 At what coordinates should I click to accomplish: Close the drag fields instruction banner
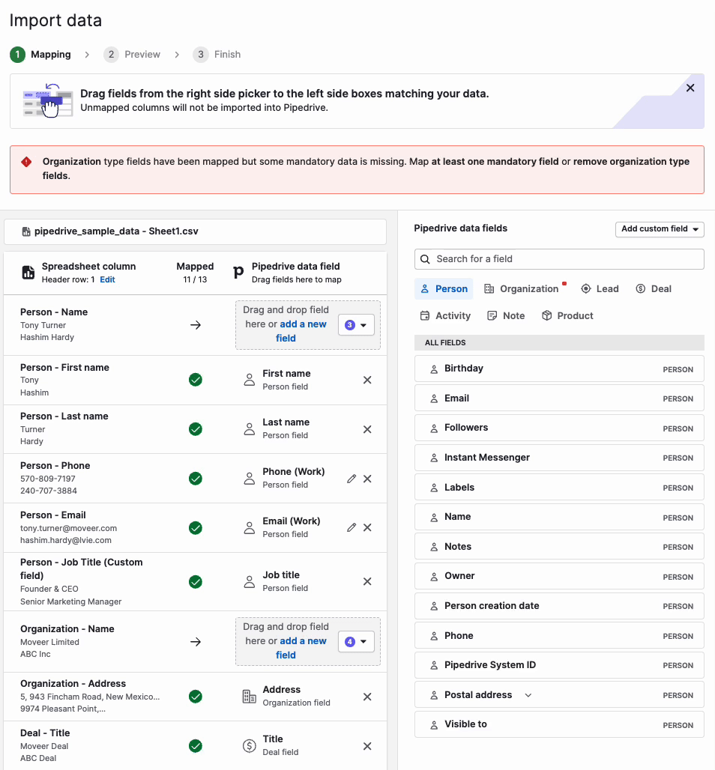coord(690,88)
